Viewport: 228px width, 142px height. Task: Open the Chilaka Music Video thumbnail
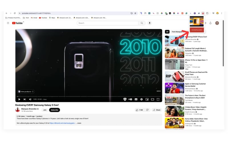pyautogui.click(x=174, y=111)
